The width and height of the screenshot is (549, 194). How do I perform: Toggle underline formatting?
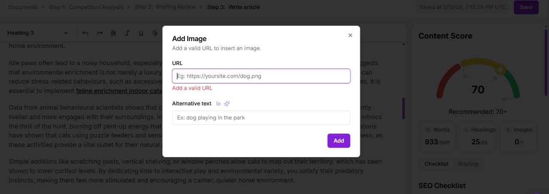point(141,33)
